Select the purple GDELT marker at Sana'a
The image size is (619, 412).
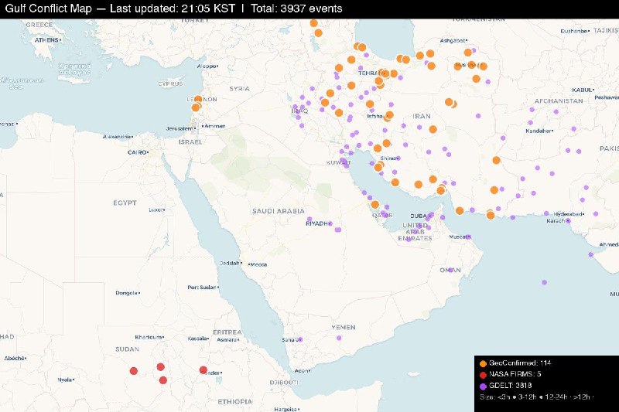click(x=300, y=339)
